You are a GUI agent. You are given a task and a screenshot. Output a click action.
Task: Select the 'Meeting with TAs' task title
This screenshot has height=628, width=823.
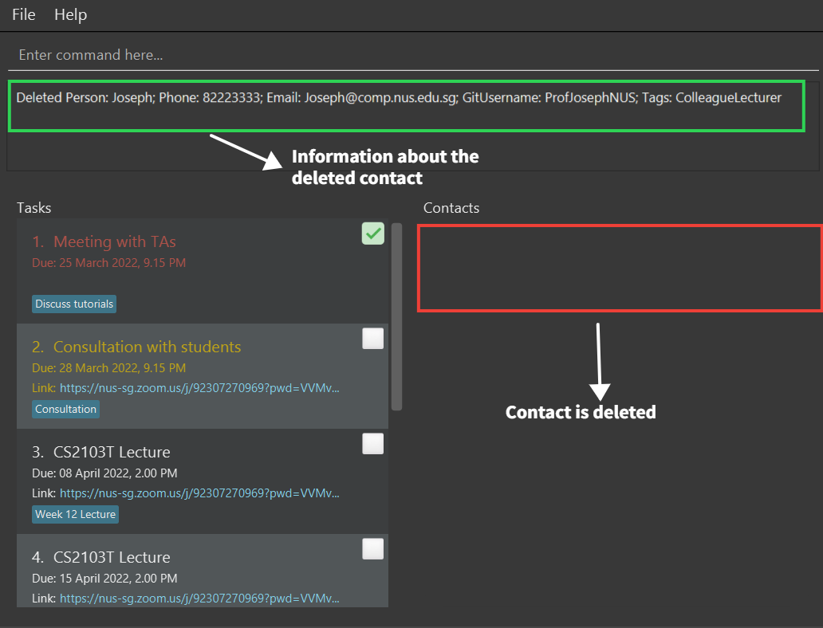(x=114, y=241)
